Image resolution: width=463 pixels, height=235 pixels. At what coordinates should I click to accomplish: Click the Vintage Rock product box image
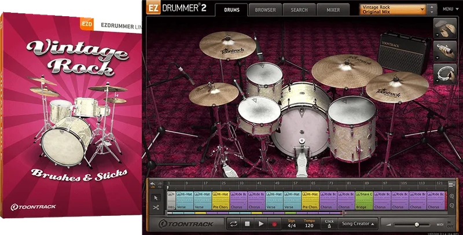71,115
